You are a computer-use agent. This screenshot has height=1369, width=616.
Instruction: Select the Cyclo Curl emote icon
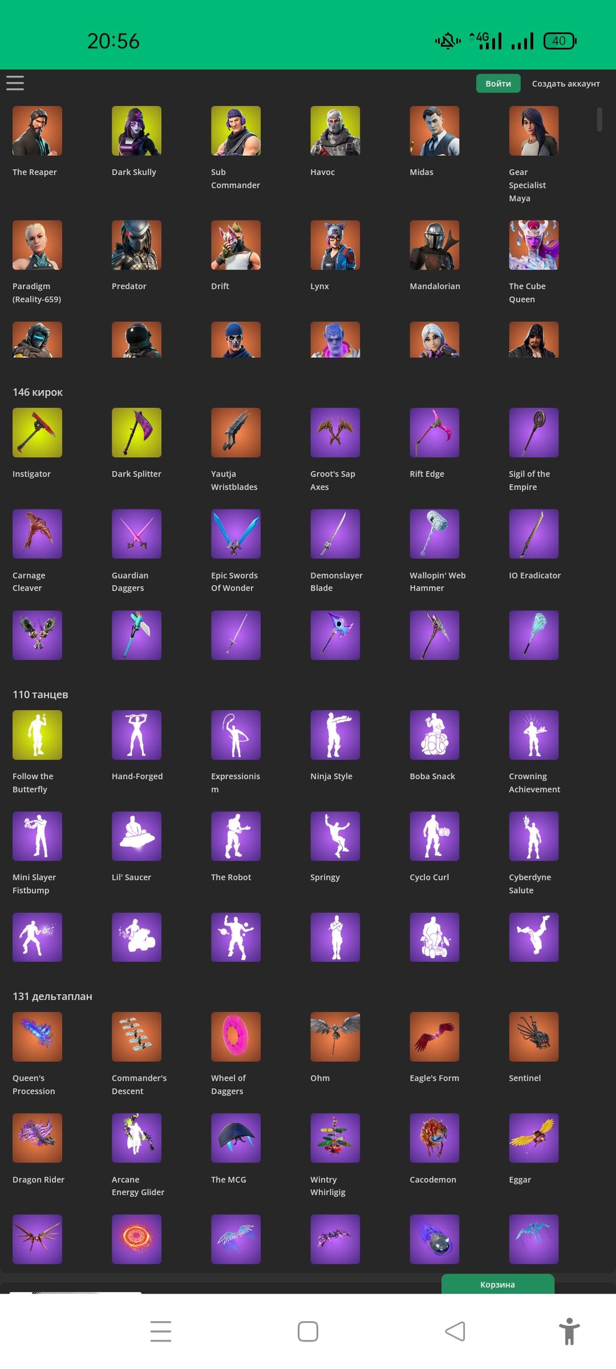434,836
